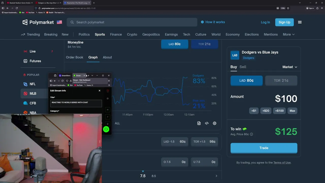Pick the TOR +1.5 spread at 98¢
This screenshot has height=183, width=325.
pyautogui.click(x=204, y=142)
